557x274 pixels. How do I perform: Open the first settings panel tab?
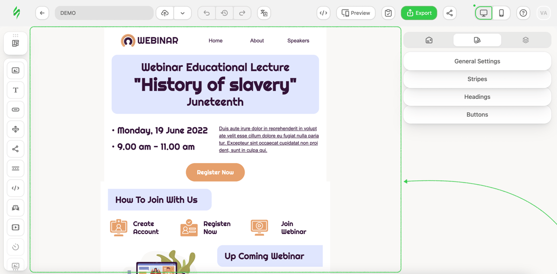[429, 40]
